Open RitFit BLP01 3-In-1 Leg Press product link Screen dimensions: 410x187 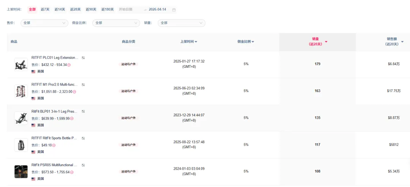click(x=55, y=112)
